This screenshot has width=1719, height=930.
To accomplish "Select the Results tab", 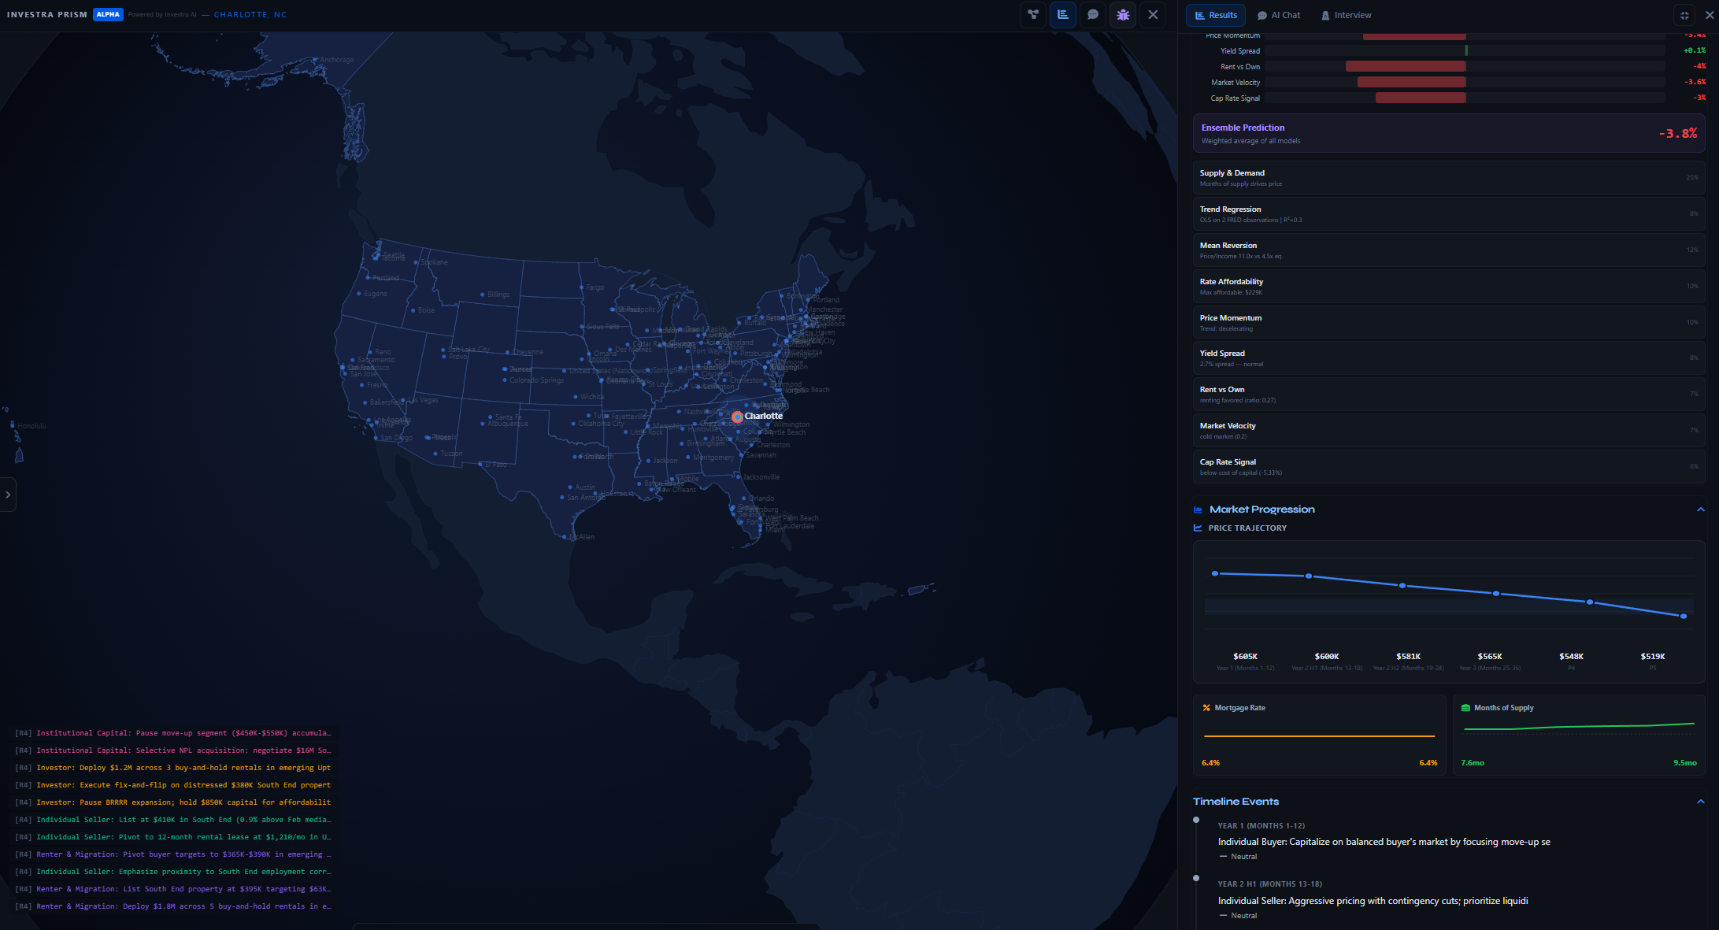I will pos(1216,15).
